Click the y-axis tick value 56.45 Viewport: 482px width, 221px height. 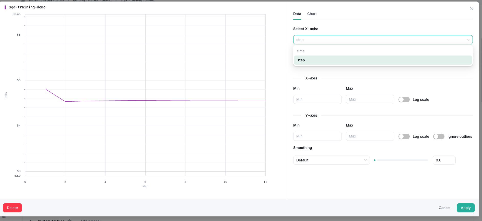click(x=17, y=14)
